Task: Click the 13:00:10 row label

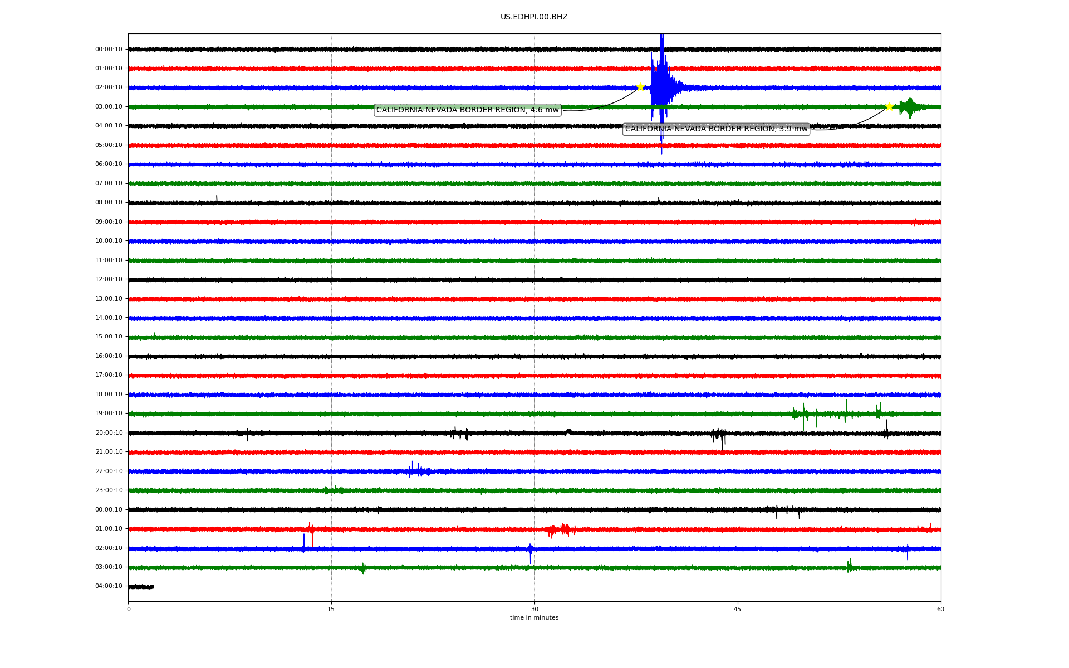Action: point(109,299)
